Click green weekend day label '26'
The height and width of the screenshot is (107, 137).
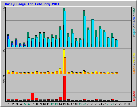click(108, 104)
